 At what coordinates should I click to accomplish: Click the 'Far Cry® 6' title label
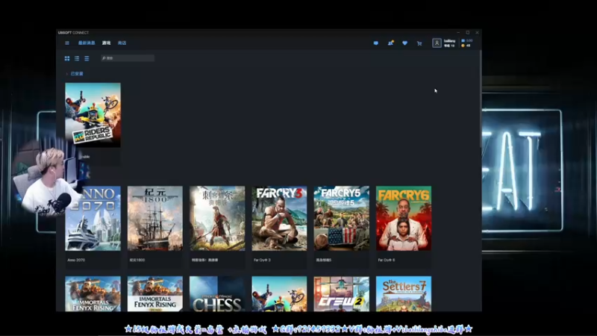click(x=387, y=260)
